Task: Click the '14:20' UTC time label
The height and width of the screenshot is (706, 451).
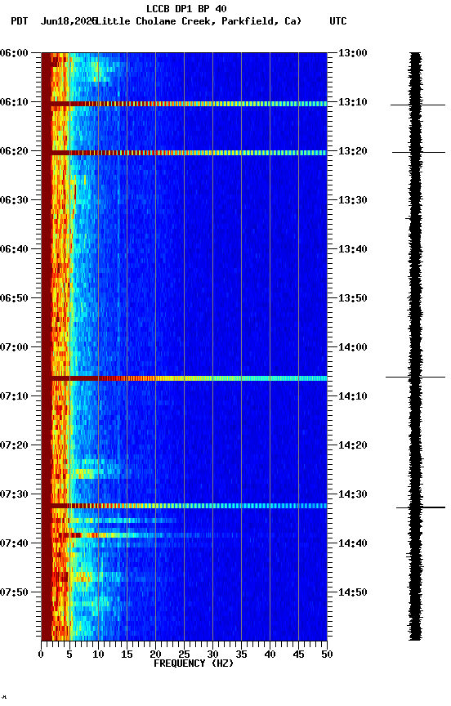Action: [353, 445]
